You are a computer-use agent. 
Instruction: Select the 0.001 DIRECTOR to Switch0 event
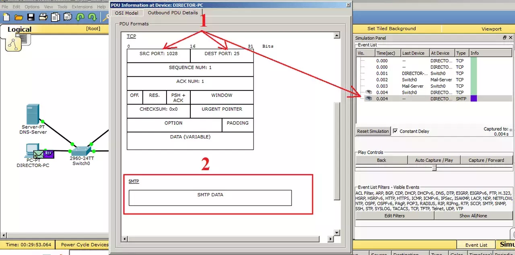pyautogui.click(x=434, y=74)
